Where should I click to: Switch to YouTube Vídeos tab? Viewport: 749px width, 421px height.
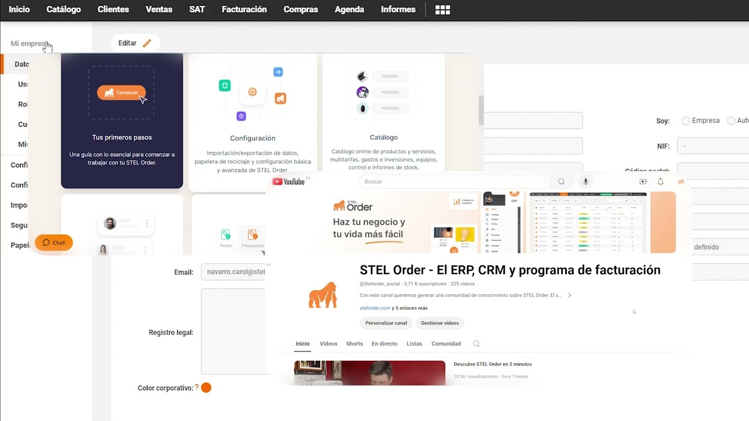tap(328, 344)
